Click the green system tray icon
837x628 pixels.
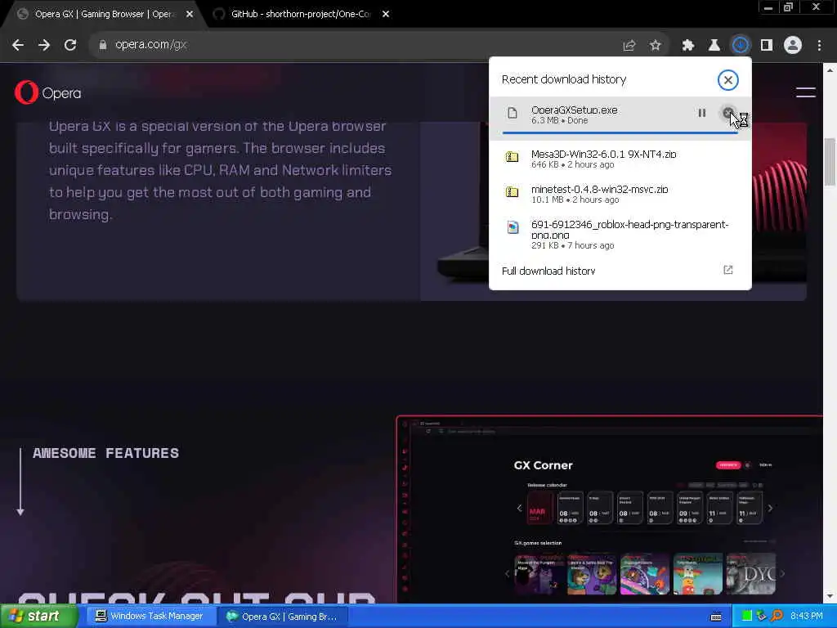coord(747,617)
